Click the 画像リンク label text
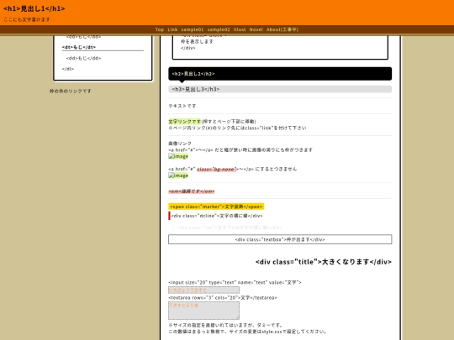Screen dimensions: 454x340 (x=180, y=144)
